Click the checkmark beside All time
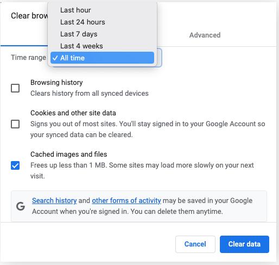 click(55, 58)
